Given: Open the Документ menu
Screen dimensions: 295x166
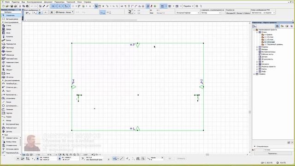Looking at the screenshot, I should point(48,2).
